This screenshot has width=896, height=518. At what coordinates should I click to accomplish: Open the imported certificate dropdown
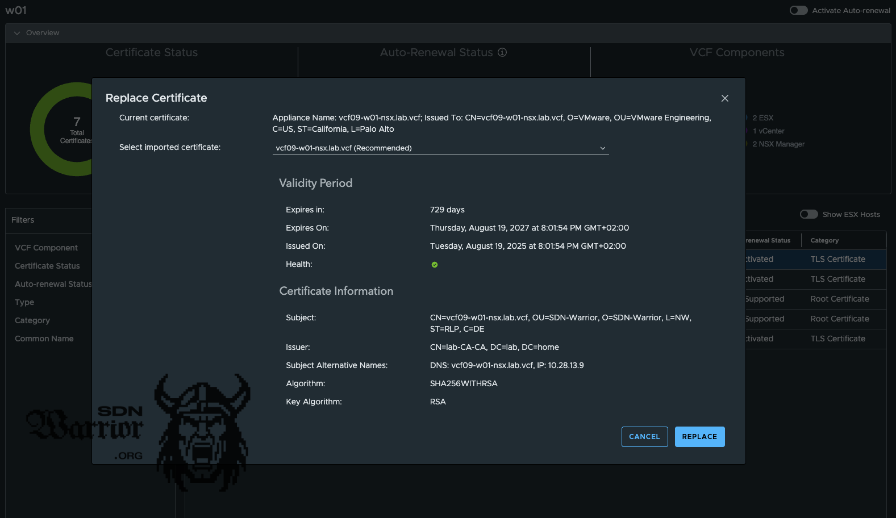pos(440,148)
